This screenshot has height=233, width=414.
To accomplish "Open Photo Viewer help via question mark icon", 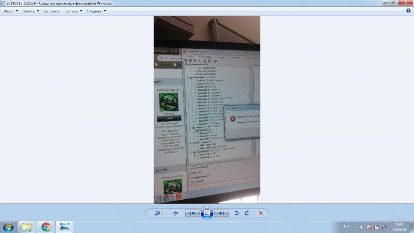I will click(x=408, y=11).
